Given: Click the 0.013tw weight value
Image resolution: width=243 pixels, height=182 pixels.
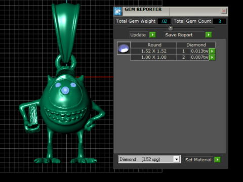Looking at the screenshot, I should (x=199, y=51).
